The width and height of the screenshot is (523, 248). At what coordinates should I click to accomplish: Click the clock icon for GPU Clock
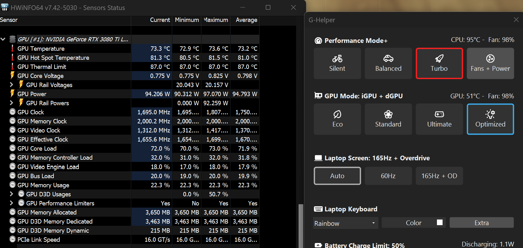tap(13, 112)
